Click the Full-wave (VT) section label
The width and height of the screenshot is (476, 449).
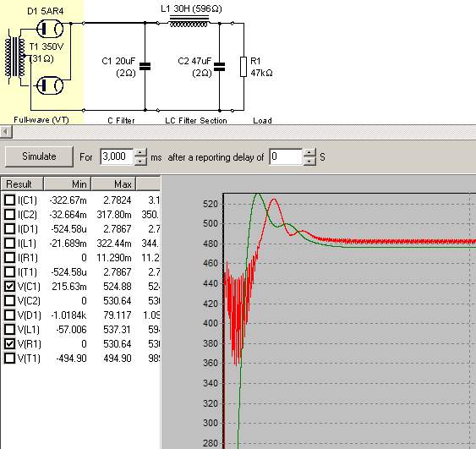[41, 120]
